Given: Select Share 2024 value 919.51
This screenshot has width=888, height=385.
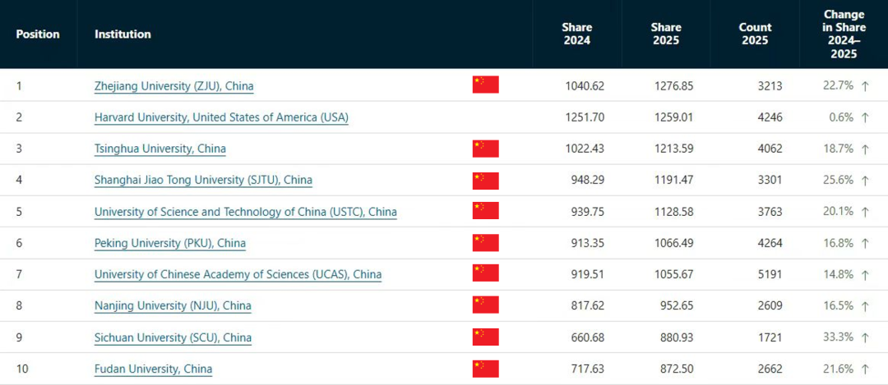Looking at the screenshot, I should (x=588, y=275).
